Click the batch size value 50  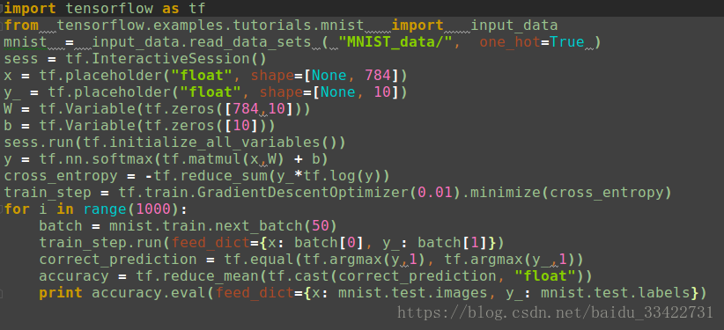tap(320, 226)
